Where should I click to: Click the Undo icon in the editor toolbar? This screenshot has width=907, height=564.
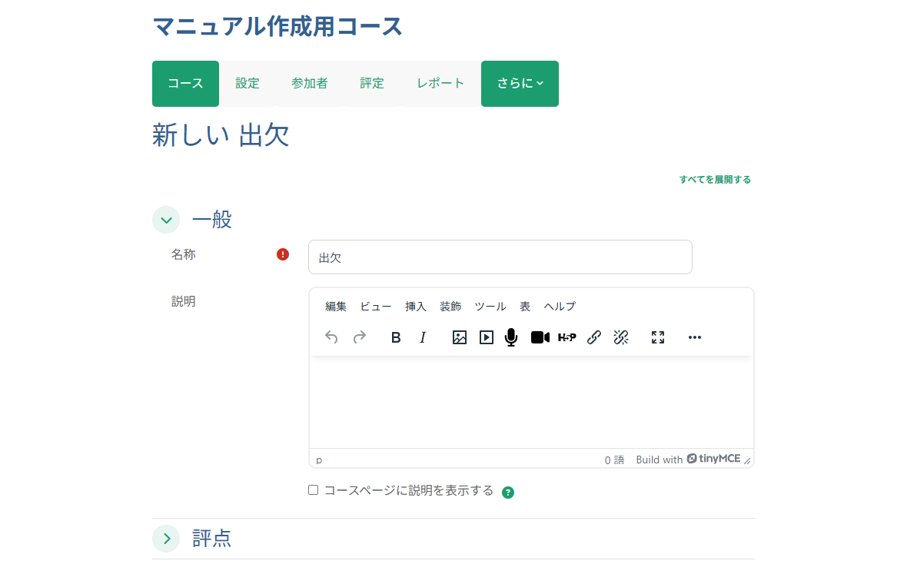pyautogui.click(x=331, y=337)
